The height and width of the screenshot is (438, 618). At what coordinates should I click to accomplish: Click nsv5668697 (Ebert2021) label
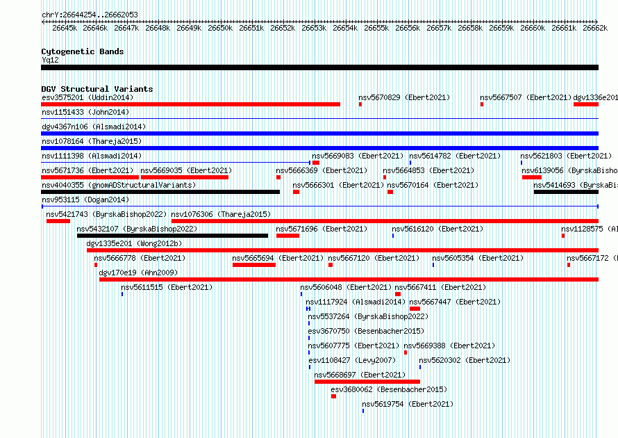(360, 375)
